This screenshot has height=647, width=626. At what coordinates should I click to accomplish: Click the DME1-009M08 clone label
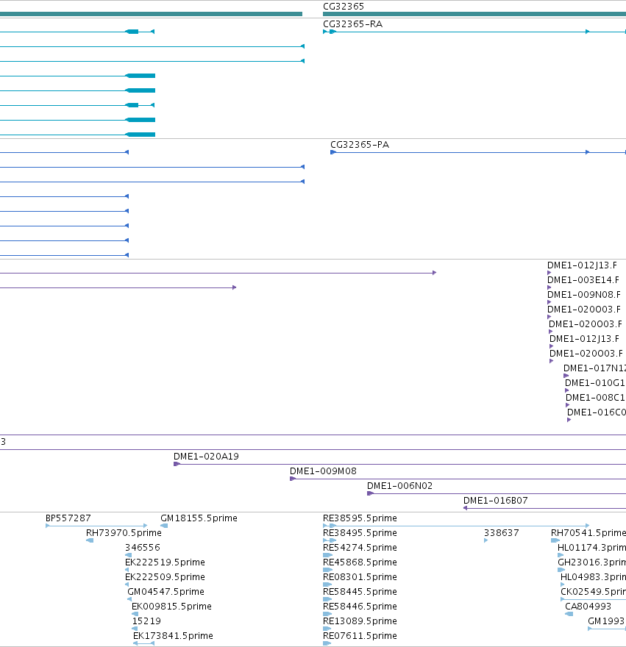click(323, 471)
